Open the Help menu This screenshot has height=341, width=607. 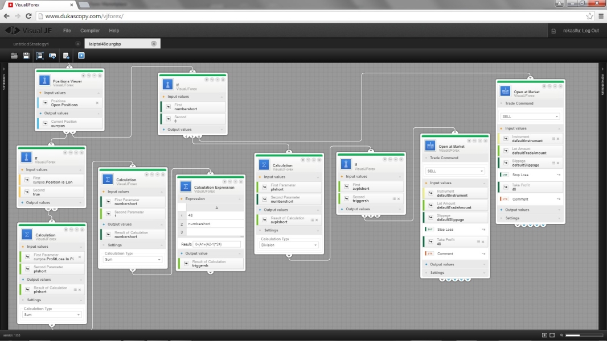114,31
